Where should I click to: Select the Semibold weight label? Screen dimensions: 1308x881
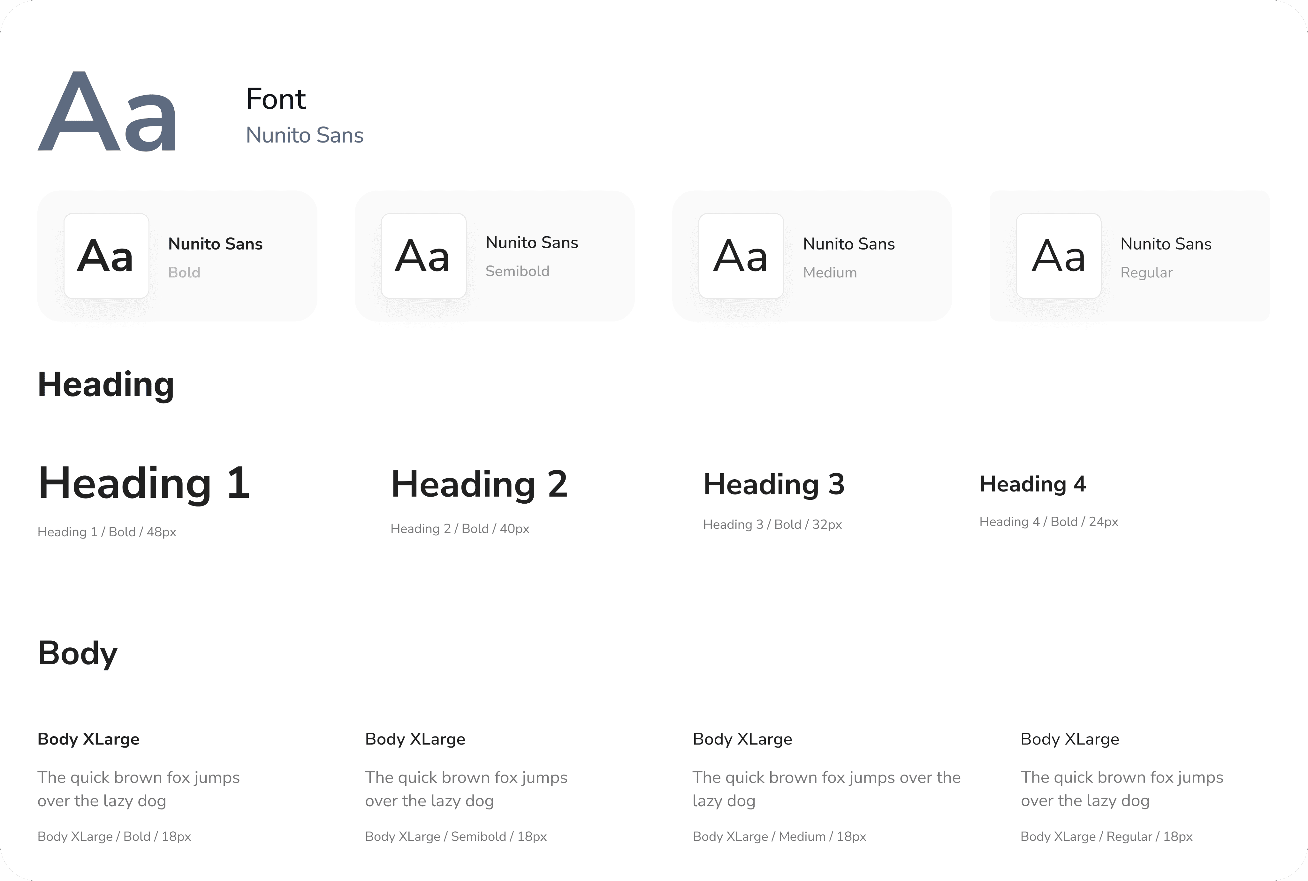(517, 271)
